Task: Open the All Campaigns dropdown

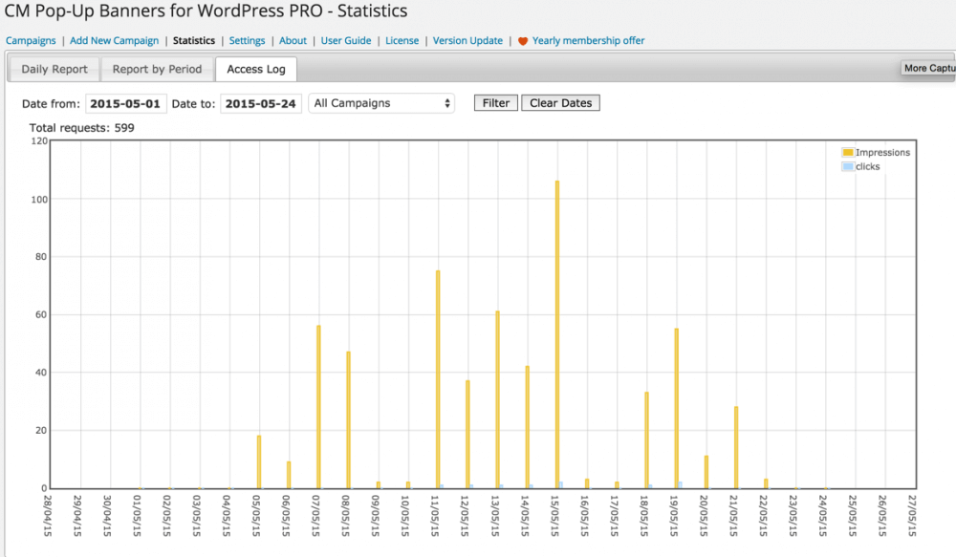Action: click(381, 103)
